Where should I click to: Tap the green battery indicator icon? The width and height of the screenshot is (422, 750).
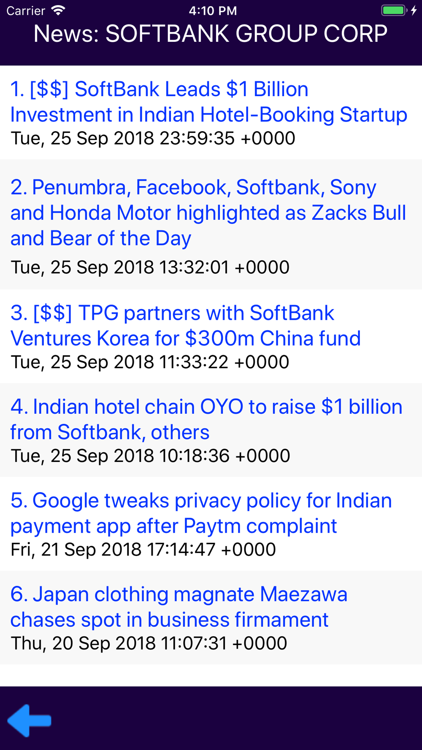pos(393,10)
